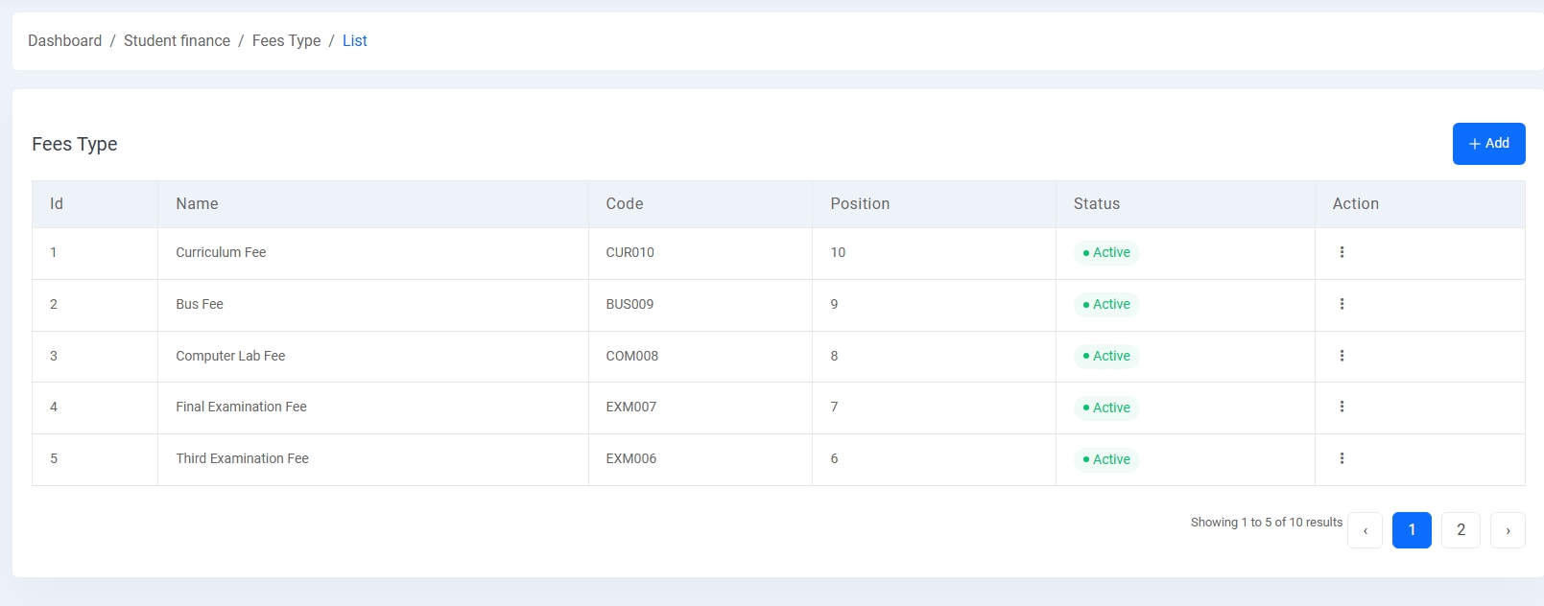Screen dimensions: 1544x606
Task: Open action menu for Curriculum Fee row
Action: [1342, 252]
